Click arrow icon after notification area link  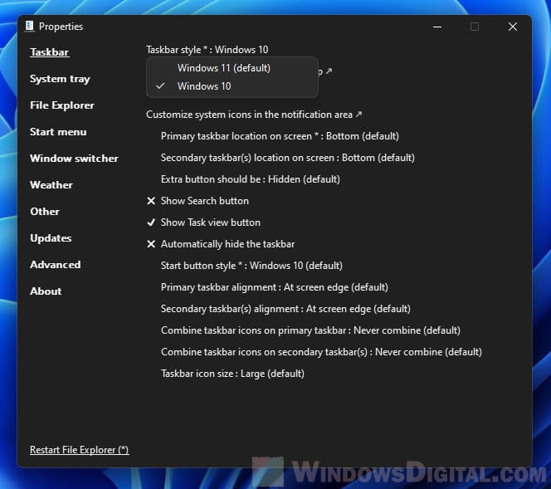pos(358,115)
